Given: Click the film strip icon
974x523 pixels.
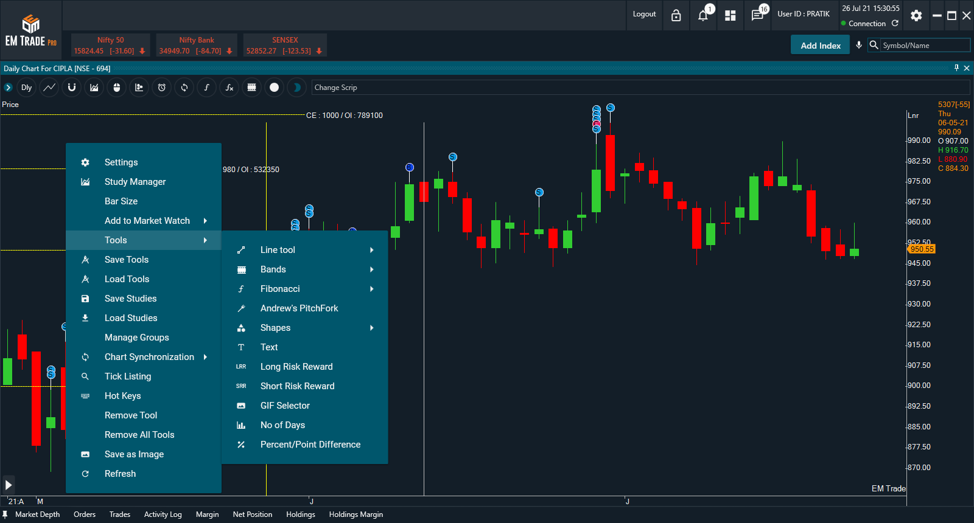Looking at the screenshot, I should (251, 88).
